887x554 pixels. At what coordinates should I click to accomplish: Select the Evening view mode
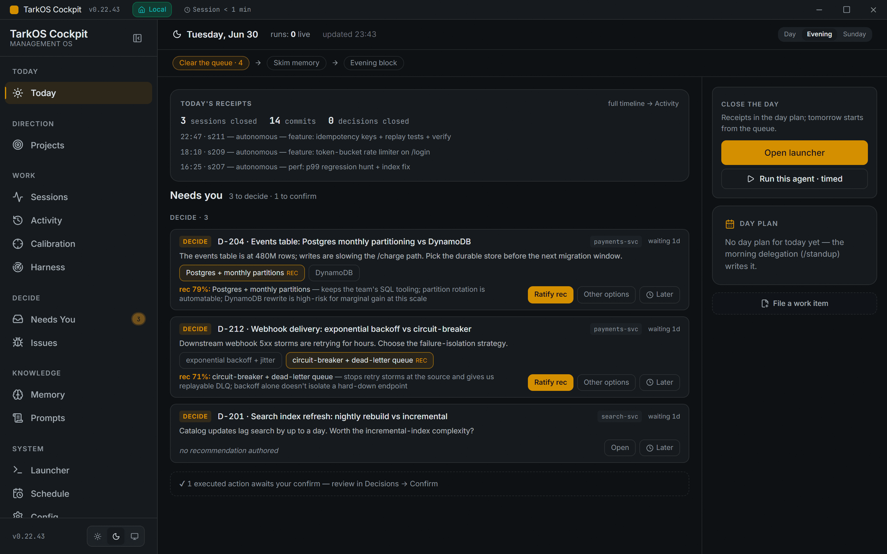pyautogui.click(x=819, y=34)
